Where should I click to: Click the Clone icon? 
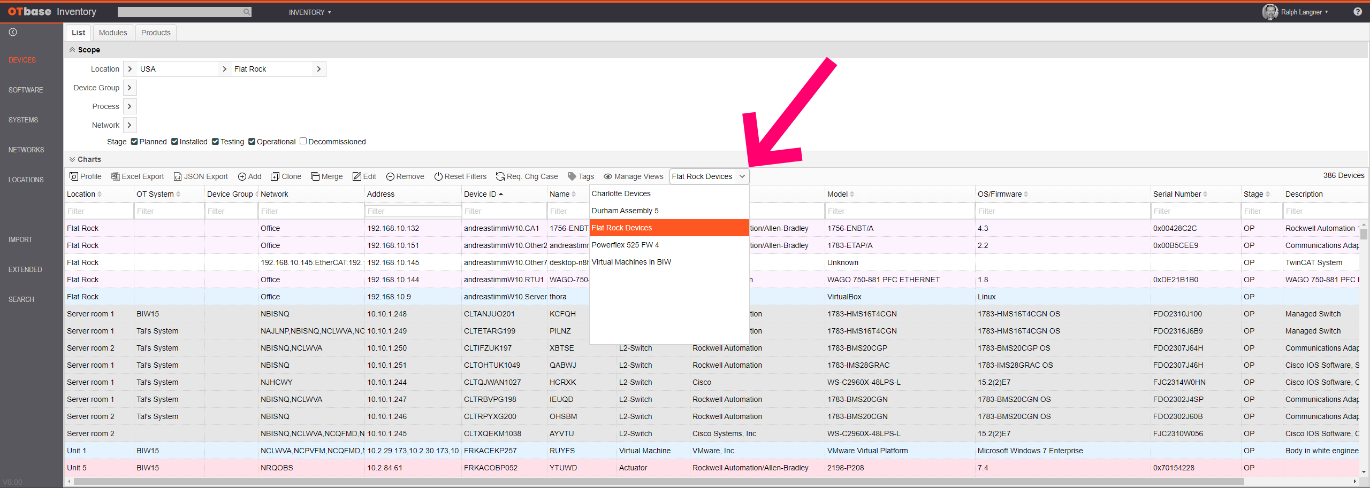click(275, 176)
